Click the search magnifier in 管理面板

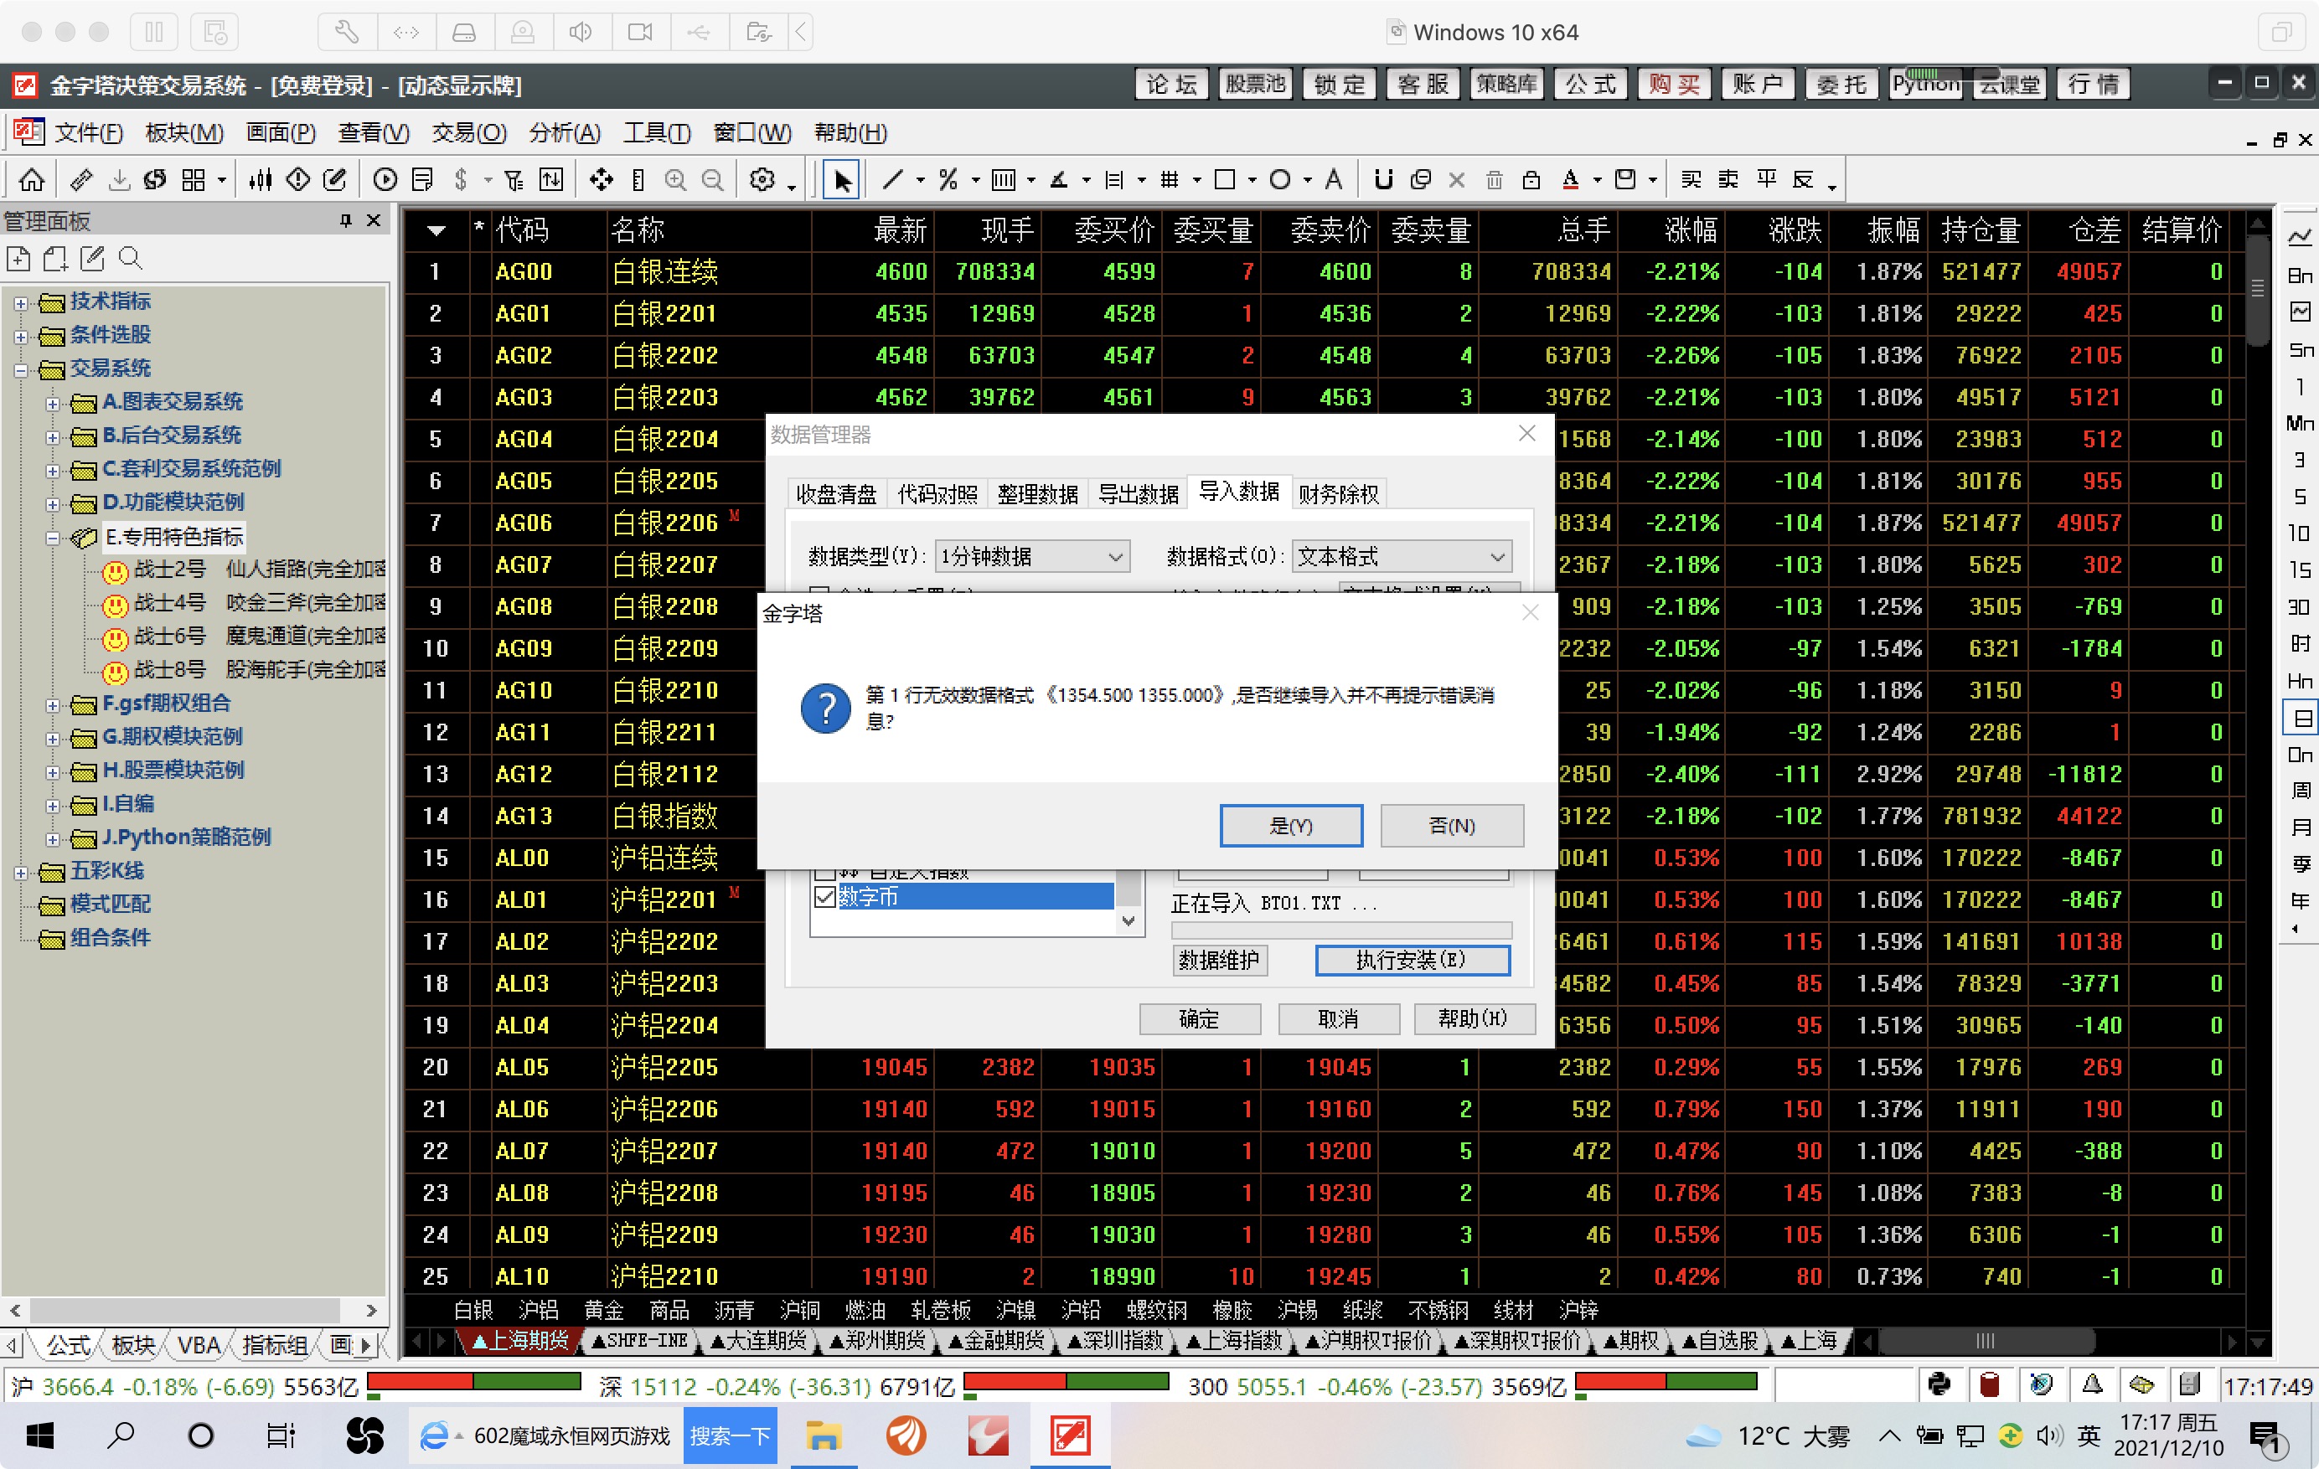(x=130, y=258)
